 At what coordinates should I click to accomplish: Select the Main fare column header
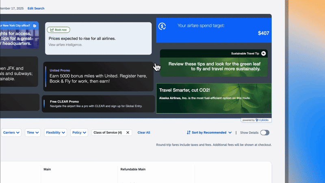(47, 169)
